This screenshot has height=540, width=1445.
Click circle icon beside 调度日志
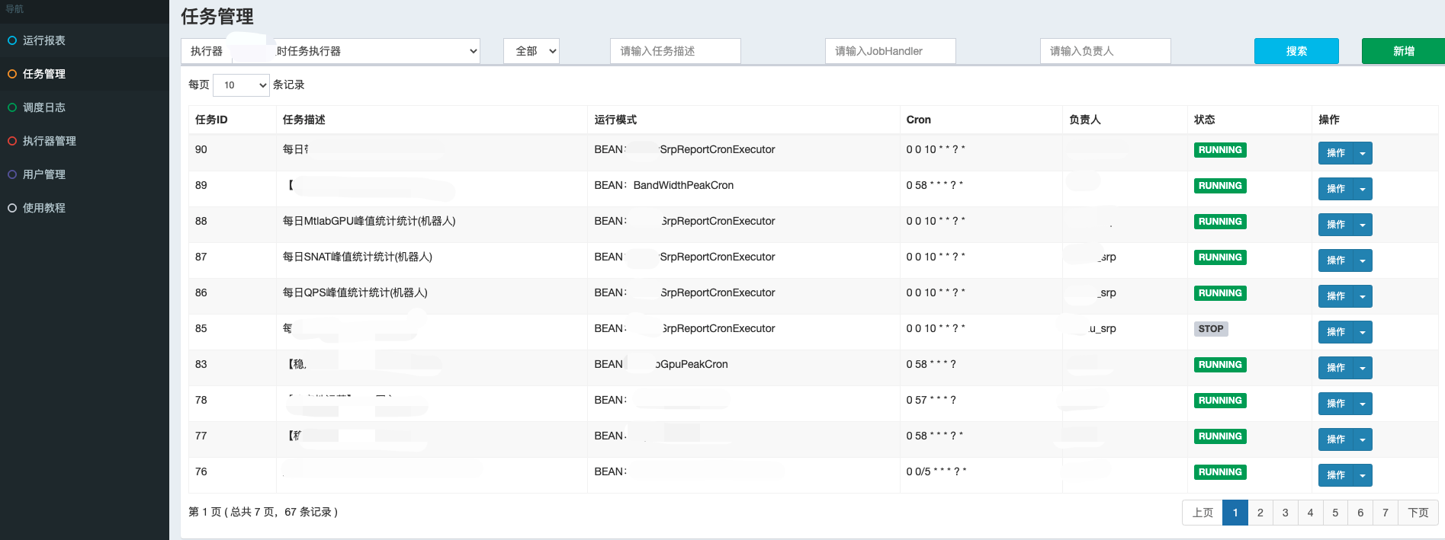click(x=12, y=107)
